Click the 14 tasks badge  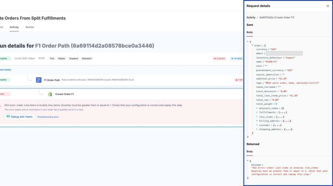236,58
